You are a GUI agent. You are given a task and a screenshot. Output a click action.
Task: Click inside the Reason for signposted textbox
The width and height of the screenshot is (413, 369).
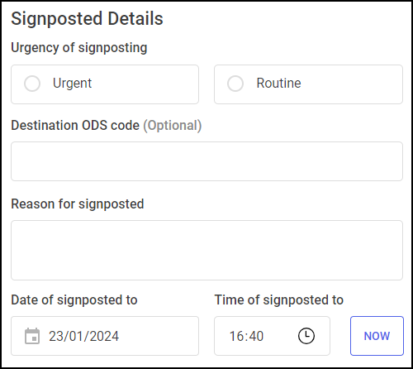tap(206, 250)
